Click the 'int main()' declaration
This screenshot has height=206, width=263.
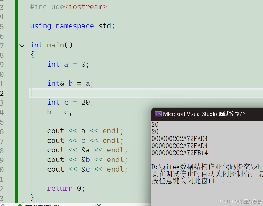(51, 45)
